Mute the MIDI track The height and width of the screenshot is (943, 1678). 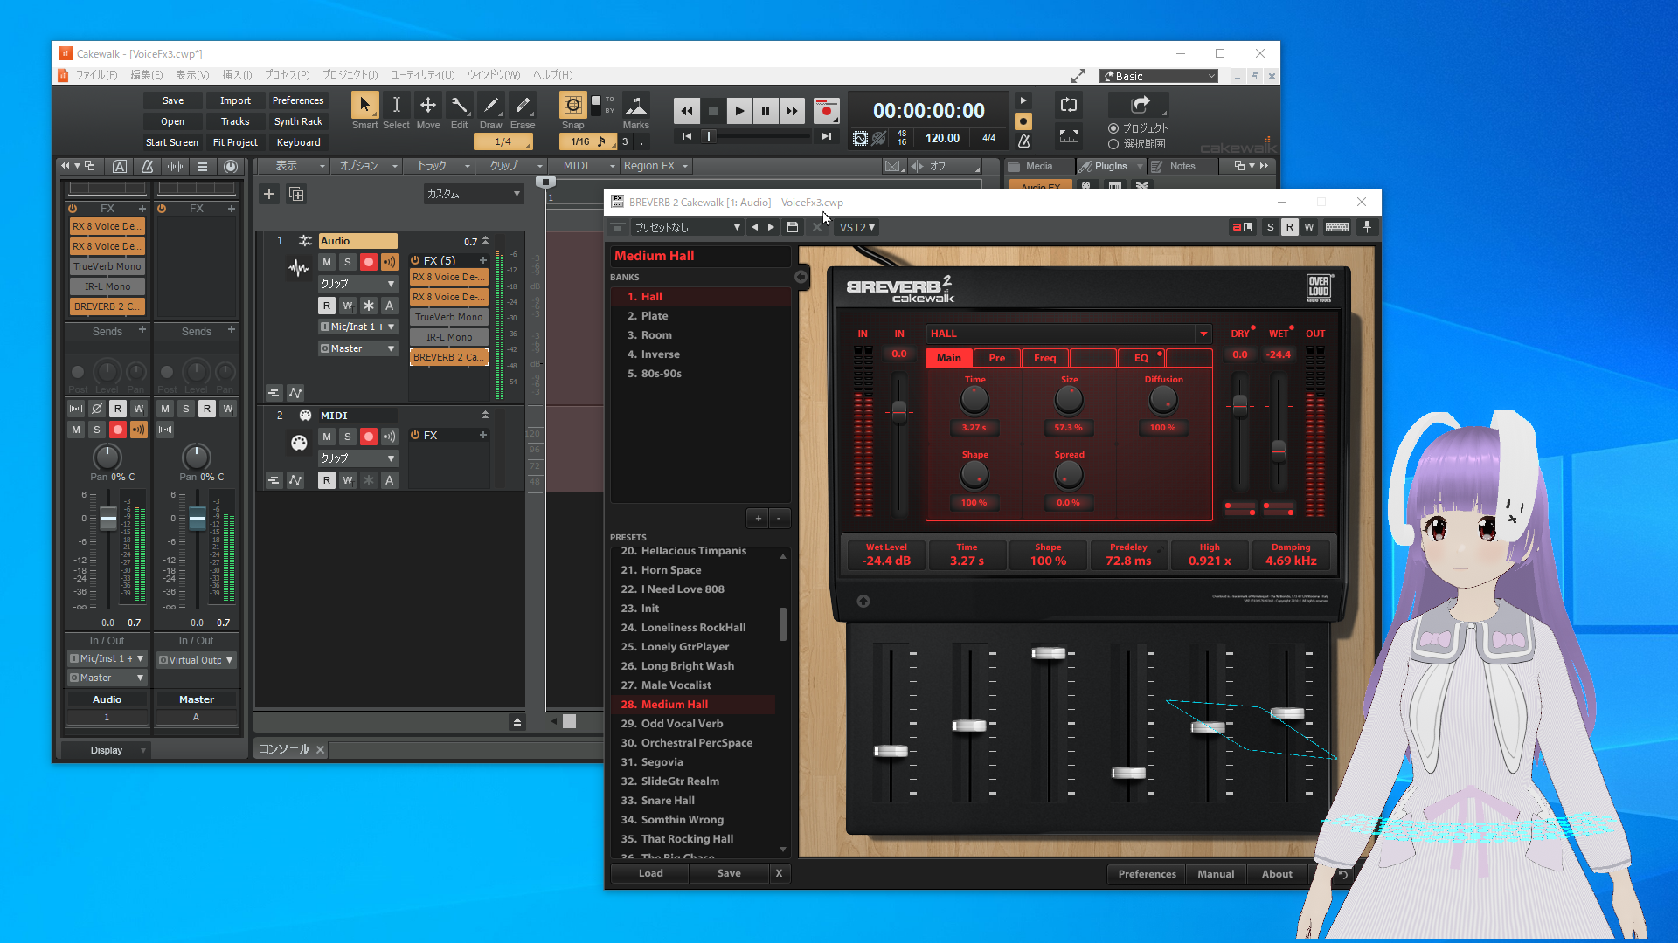coord(327,437)
